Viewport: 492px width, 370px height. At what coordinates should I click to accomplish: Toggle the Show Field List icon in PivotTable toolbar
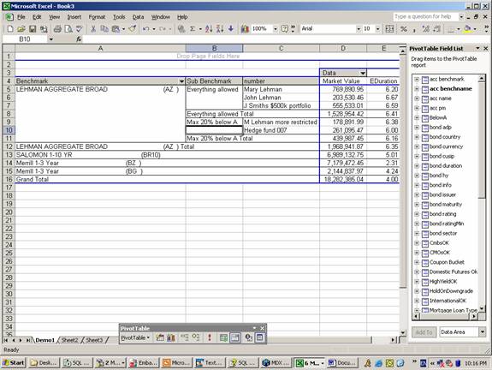[x=260, y=337]
